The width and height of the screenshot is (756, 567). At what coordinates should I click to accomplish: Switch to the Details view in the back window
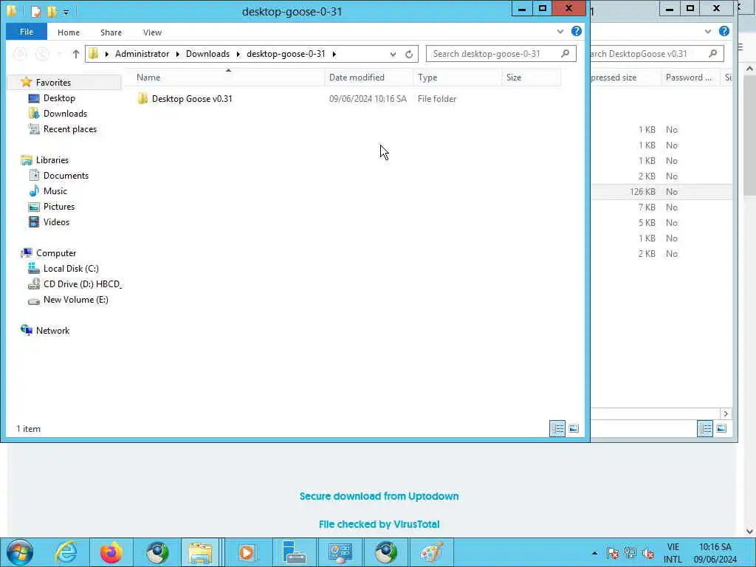(705, 428)
